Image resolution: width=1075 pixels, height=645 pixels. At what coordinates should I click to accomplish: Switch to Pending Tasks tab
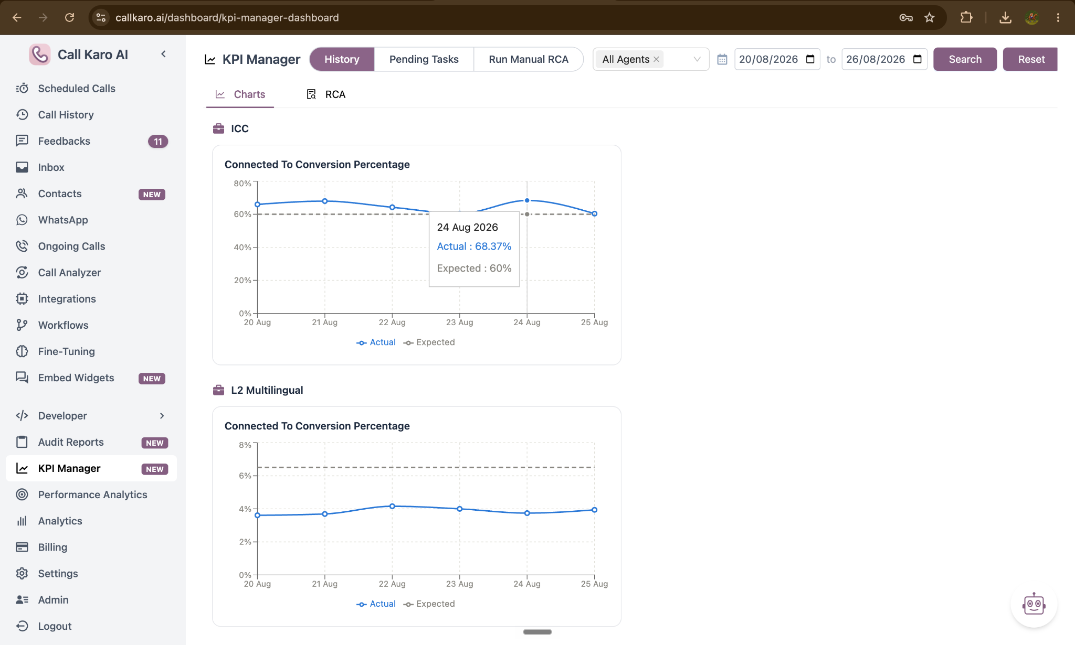[424, 59]
